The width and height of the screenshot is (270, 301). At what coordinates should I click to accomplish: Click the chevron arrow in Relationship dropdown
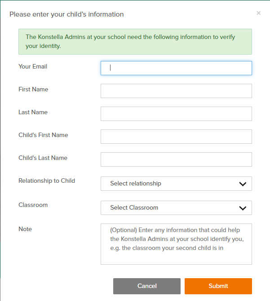point(243,184)
